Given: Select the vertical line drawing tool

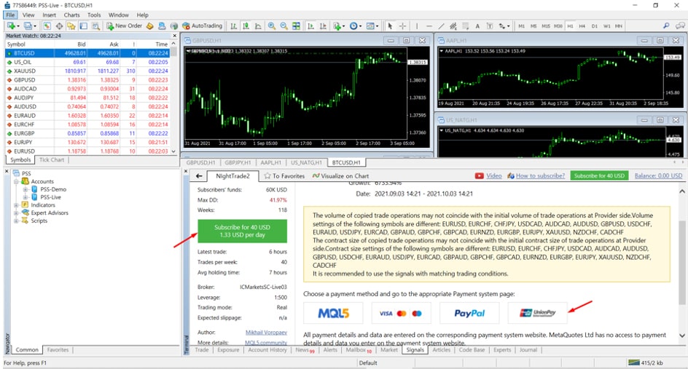Looking at the screenshot, I should pos(417,26).
